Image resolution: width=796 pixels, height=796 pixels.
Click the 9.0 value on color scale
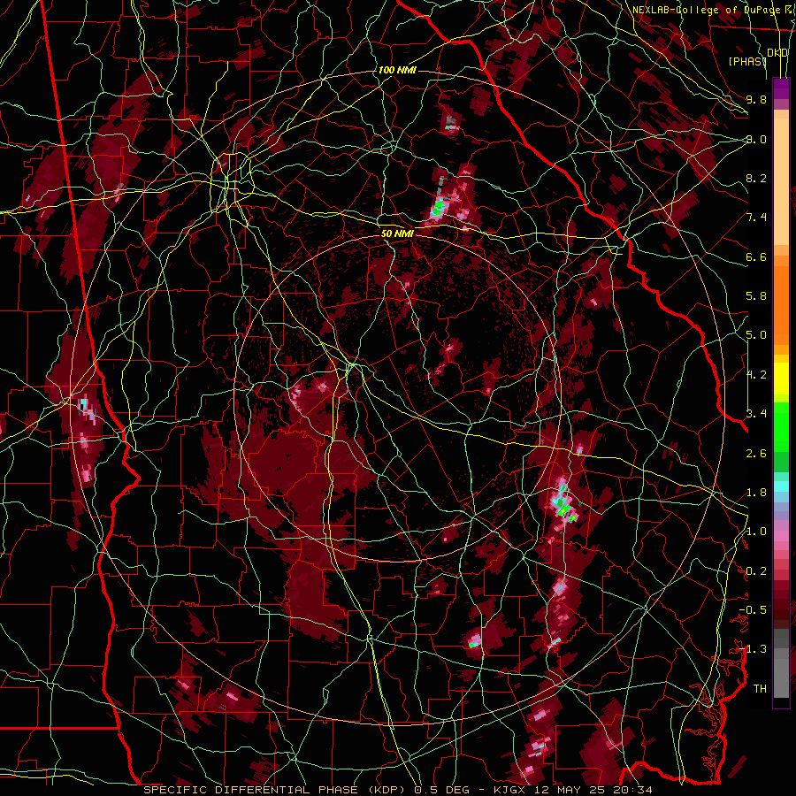click(756, 139)
